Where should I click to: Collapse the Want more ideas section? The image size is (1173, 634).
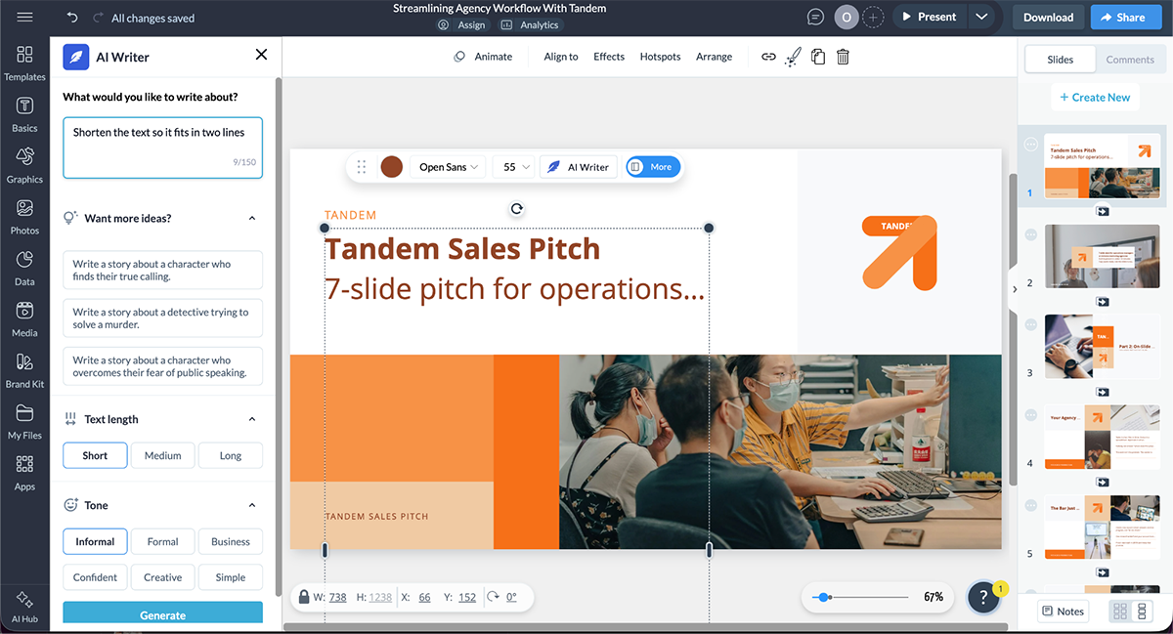tap(251, 218)
